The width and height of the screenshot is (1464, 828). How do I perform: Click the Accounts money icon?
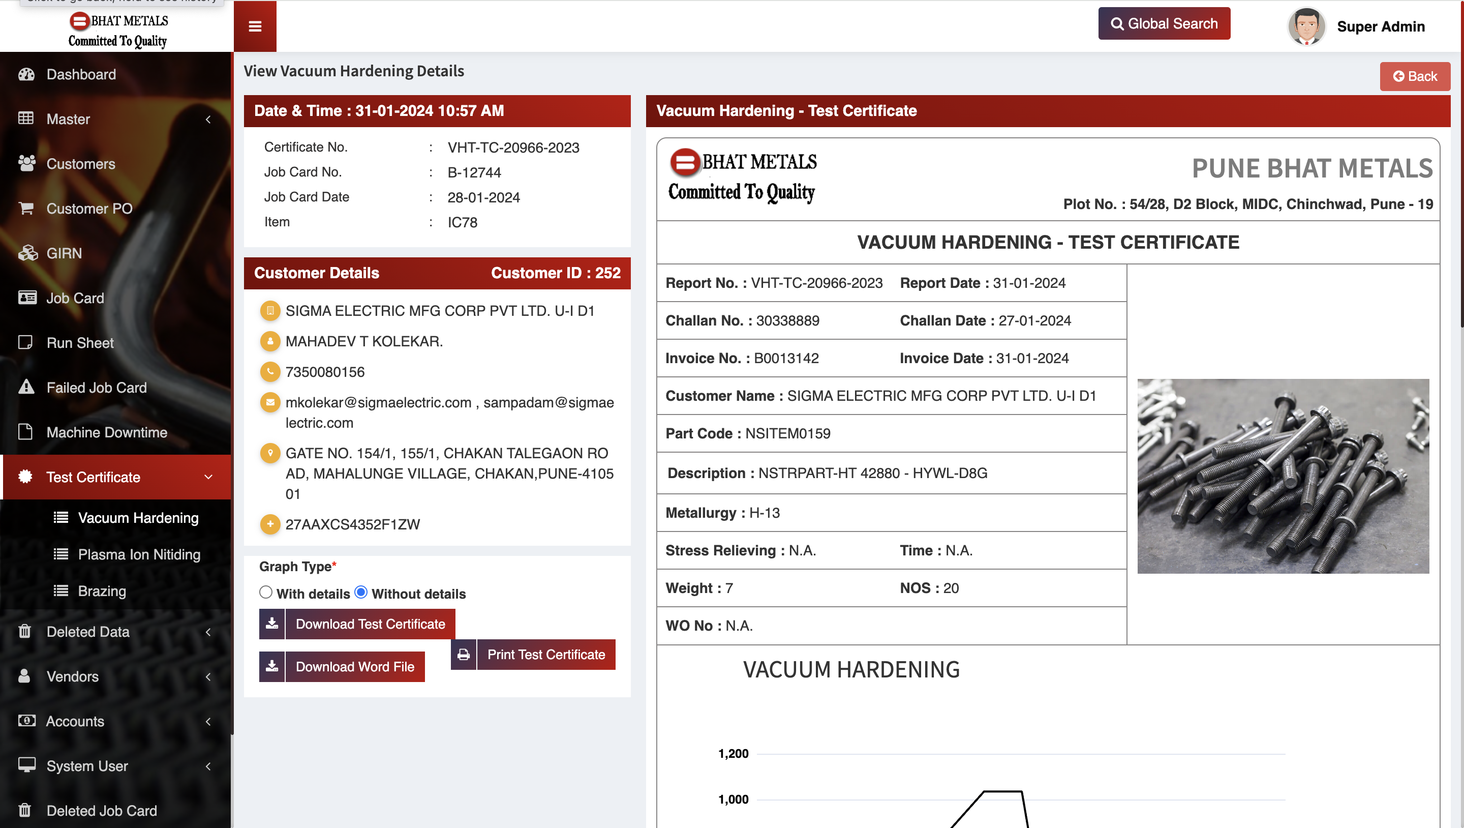pos(27,721)
